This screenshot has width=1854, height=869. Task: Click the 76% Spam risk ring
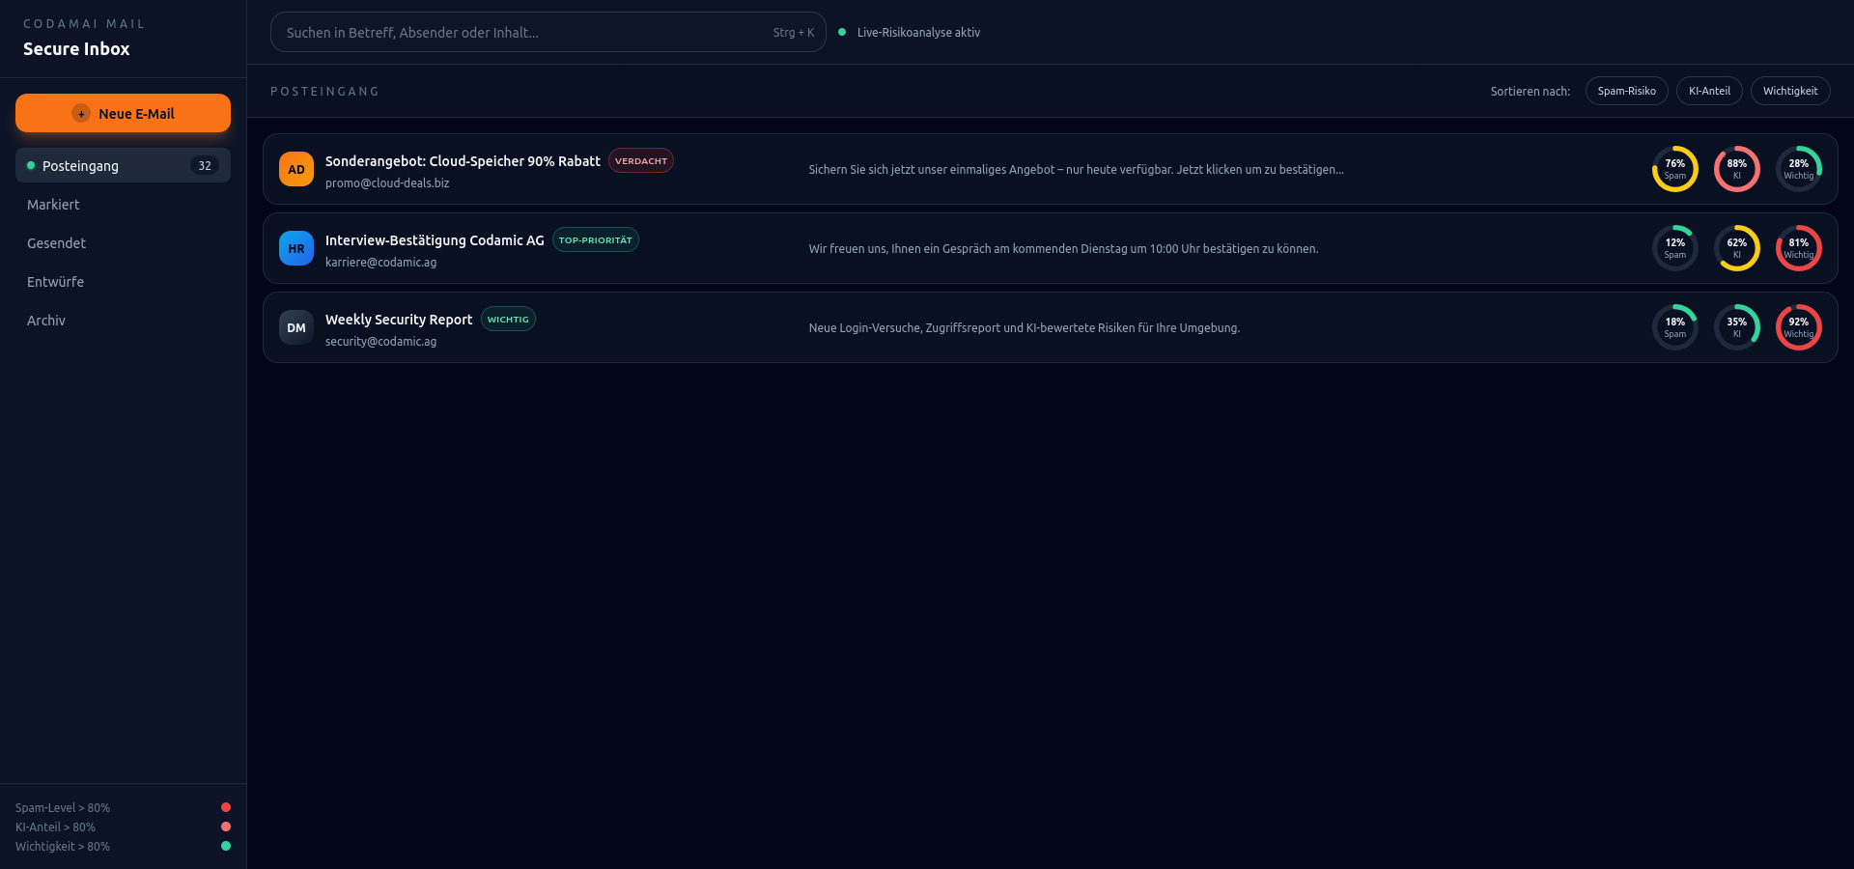tap(1674, 169)
